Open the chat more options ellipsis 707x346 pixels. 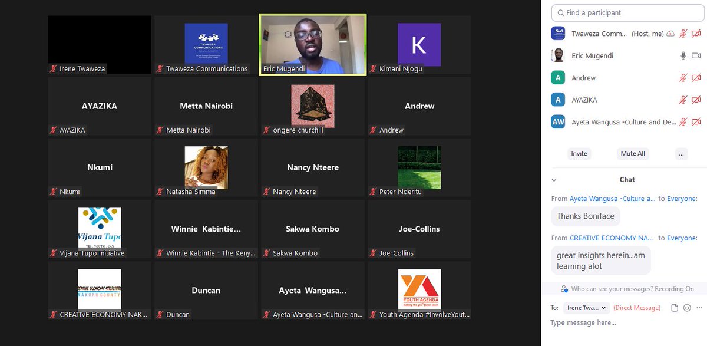pos(698,308)
